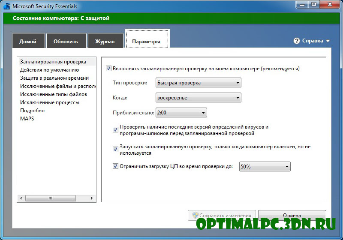Click the settings list horizontal scrollbar thumb
343x240 pixels.
point(51,198)
